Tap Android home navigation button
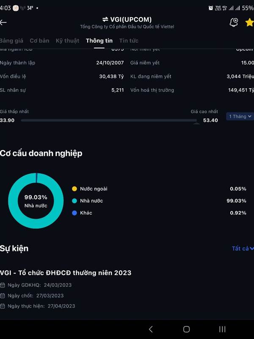The image size is (254, 339). pos(186,329)
